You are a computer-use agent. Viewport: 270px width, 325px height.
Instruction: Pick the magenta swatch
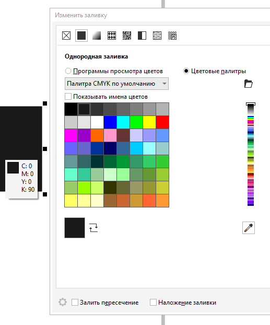71,135
